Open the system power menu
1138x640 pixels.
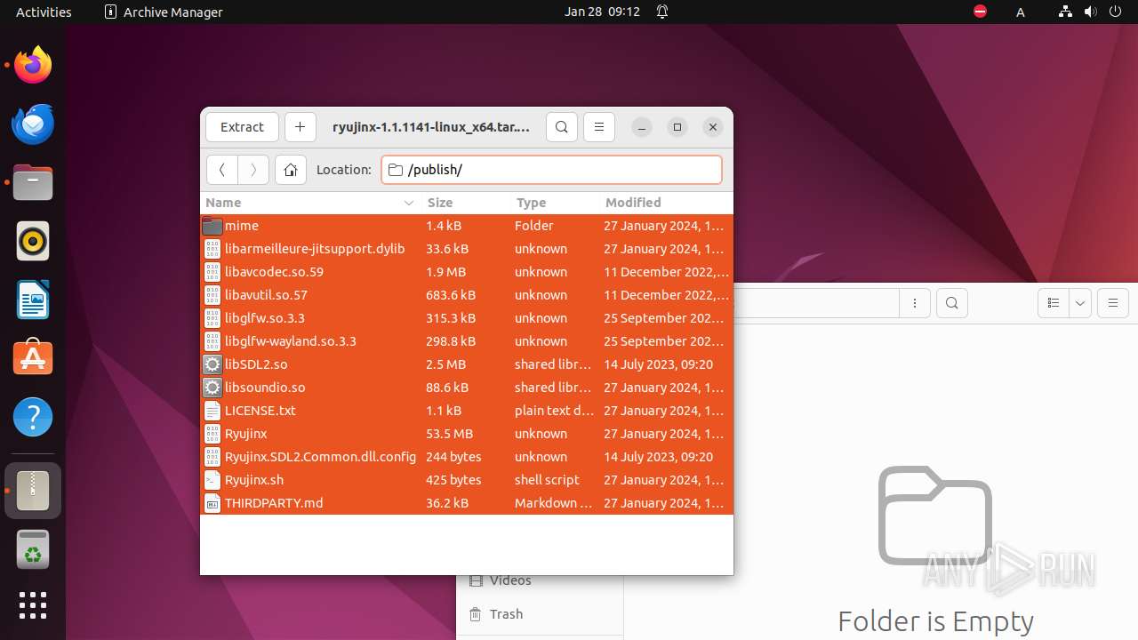coord(1115,12)
